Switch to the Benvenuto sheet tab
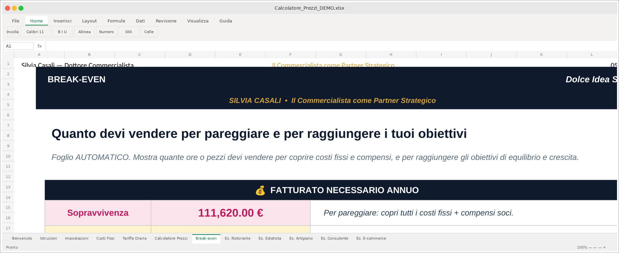 (x=22, y=238)
